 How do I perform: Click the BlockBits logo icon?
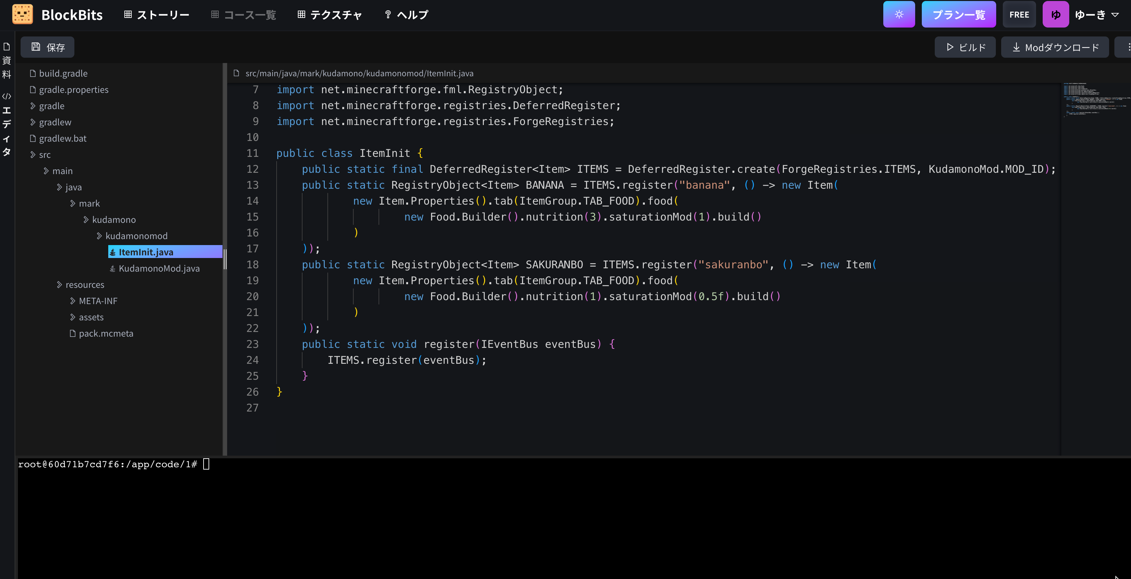22,15
